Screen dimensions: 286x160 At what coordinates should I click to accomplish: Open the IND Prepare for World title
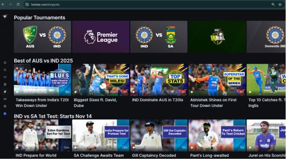36,155
